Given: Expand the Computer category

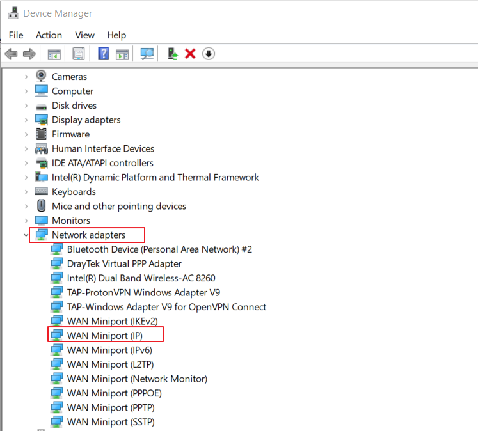Looking at the screenshot, I should [x=26, y=91].
